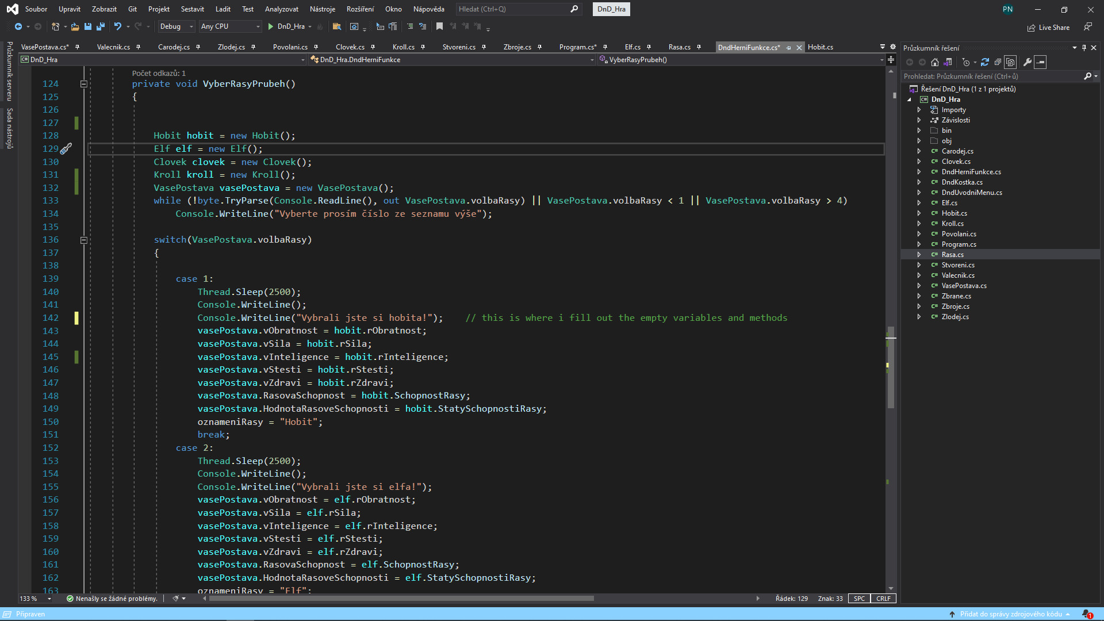1104x621 pixels.
Task: Click the Undo arrow icon
Action: pos(118,26)
